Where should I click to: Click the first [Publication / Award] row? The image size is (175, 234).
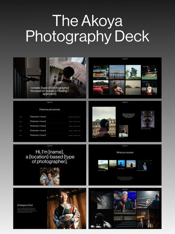(x=50, y=117)
